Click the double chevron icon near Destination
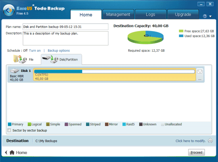This screenshot has width=218, height=162. 210,141
